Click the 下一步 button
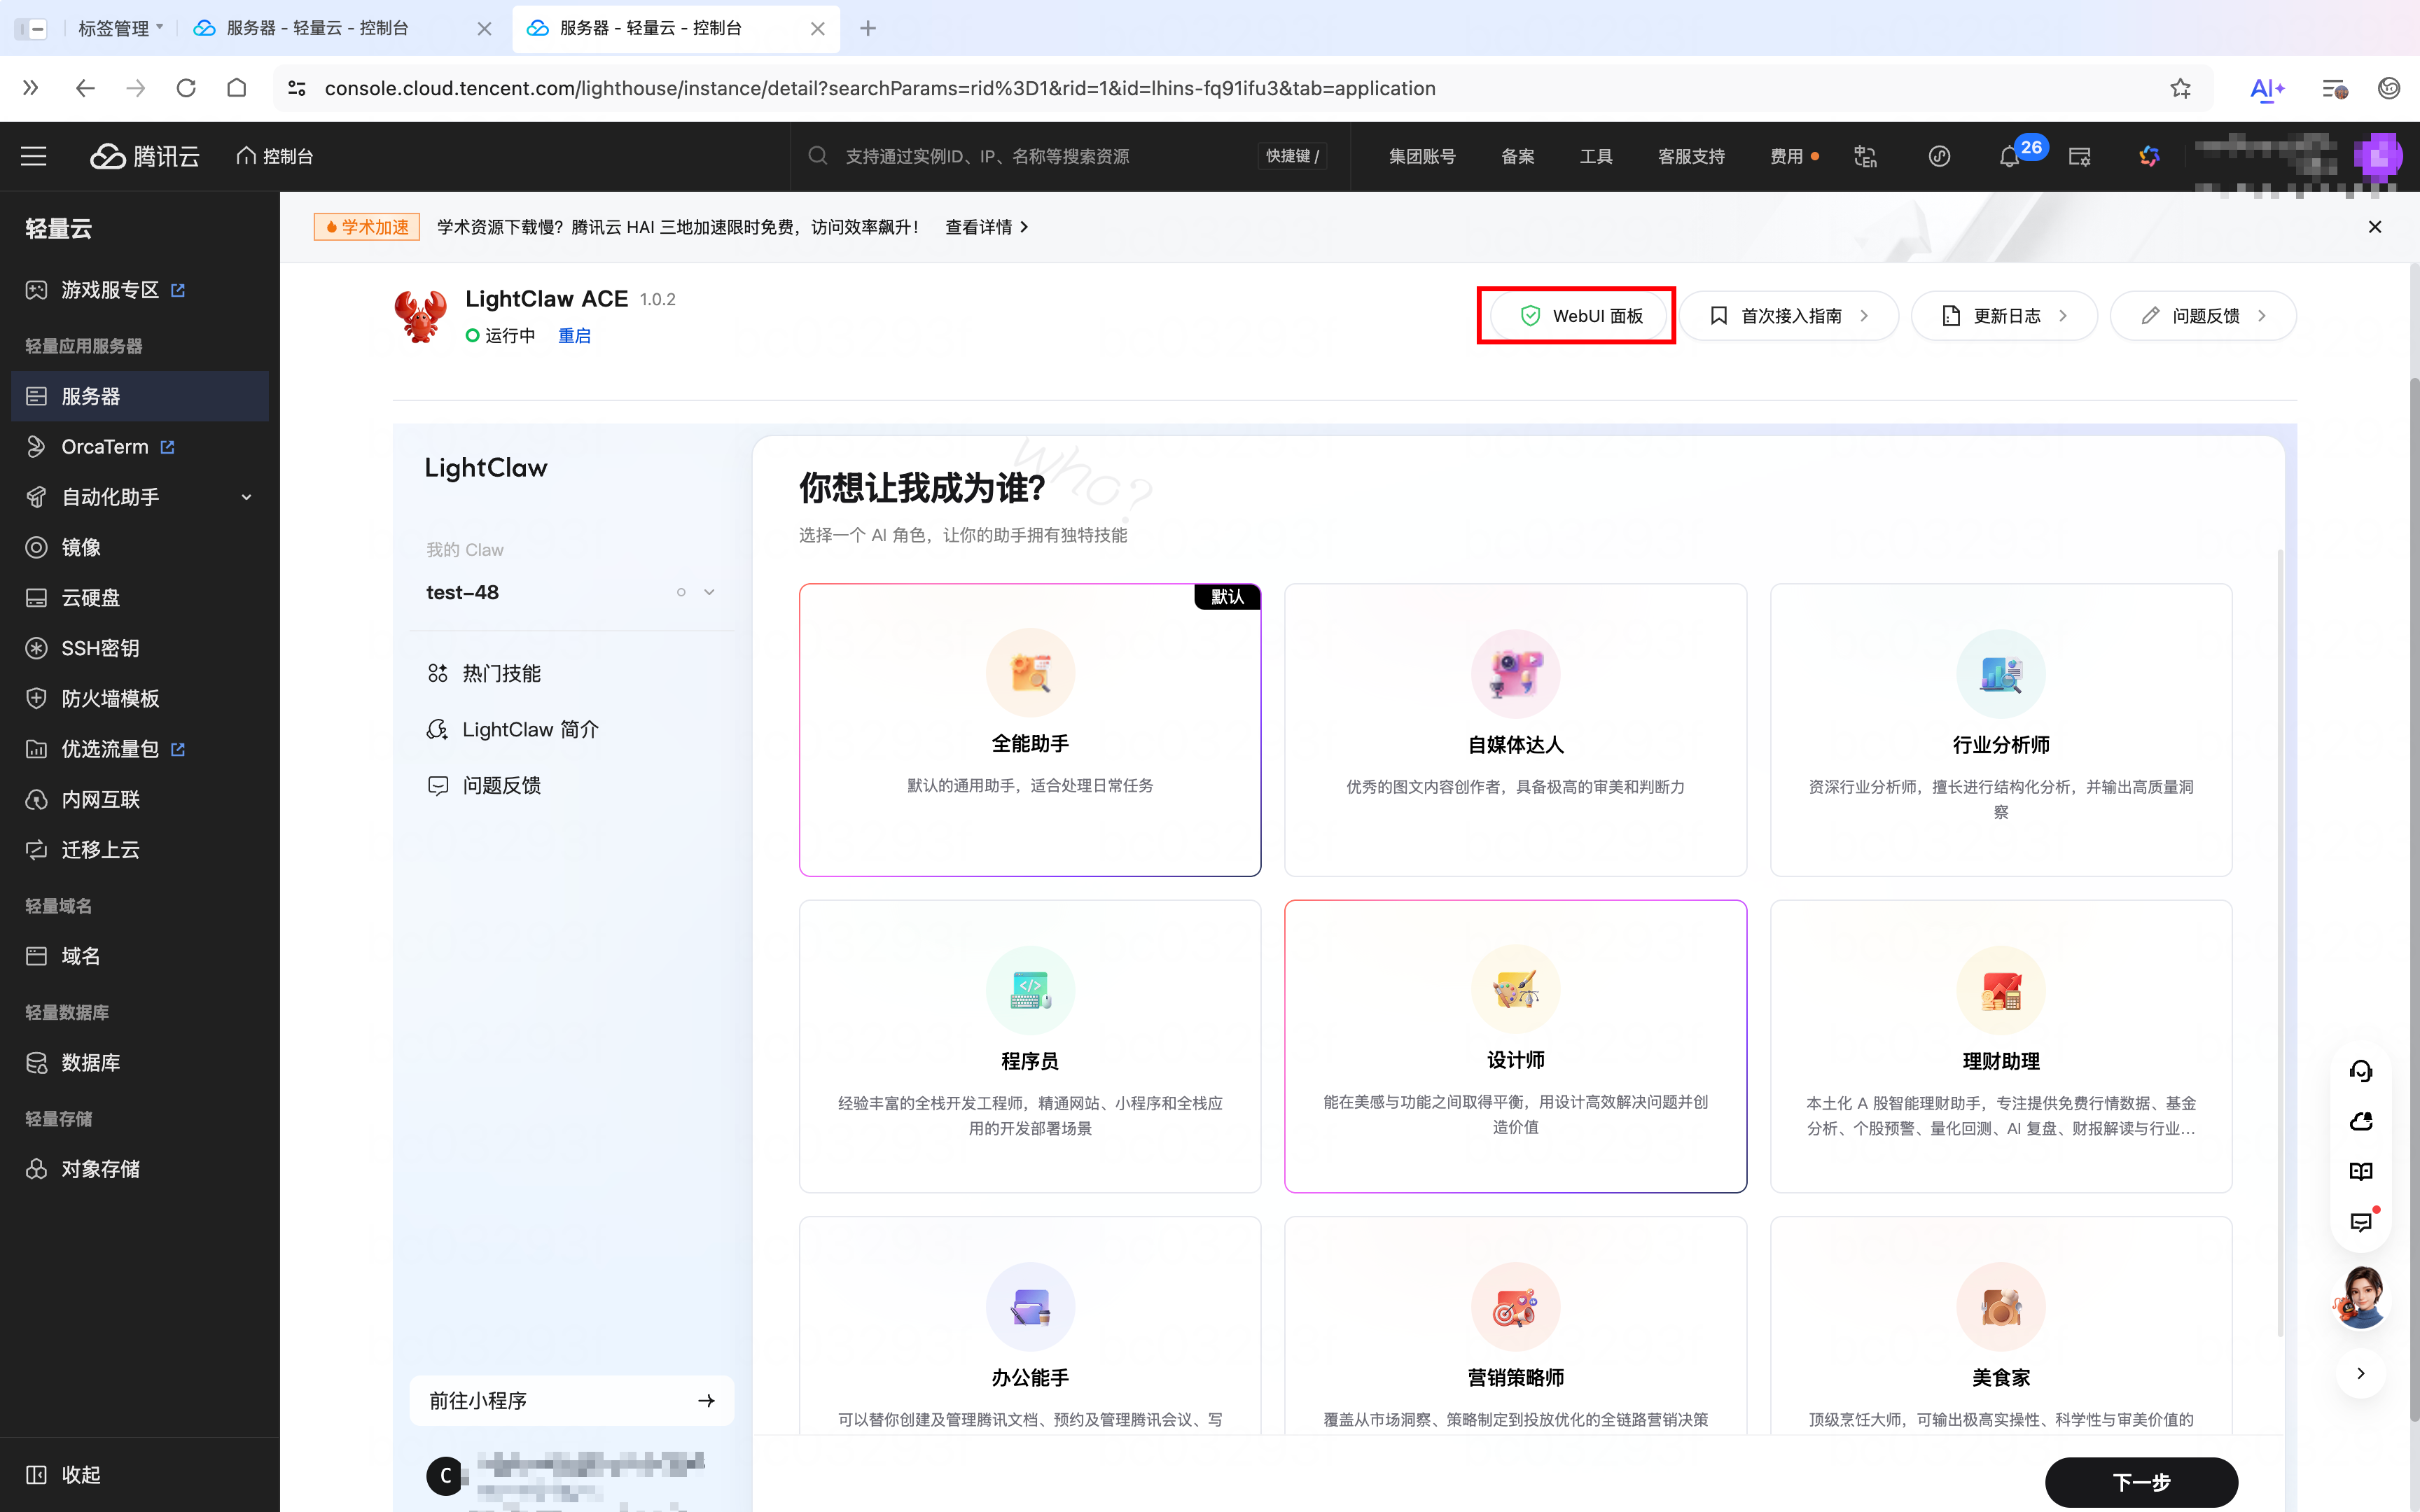Screen dimensions: 2420x1512 (x=2142, y=1482)
